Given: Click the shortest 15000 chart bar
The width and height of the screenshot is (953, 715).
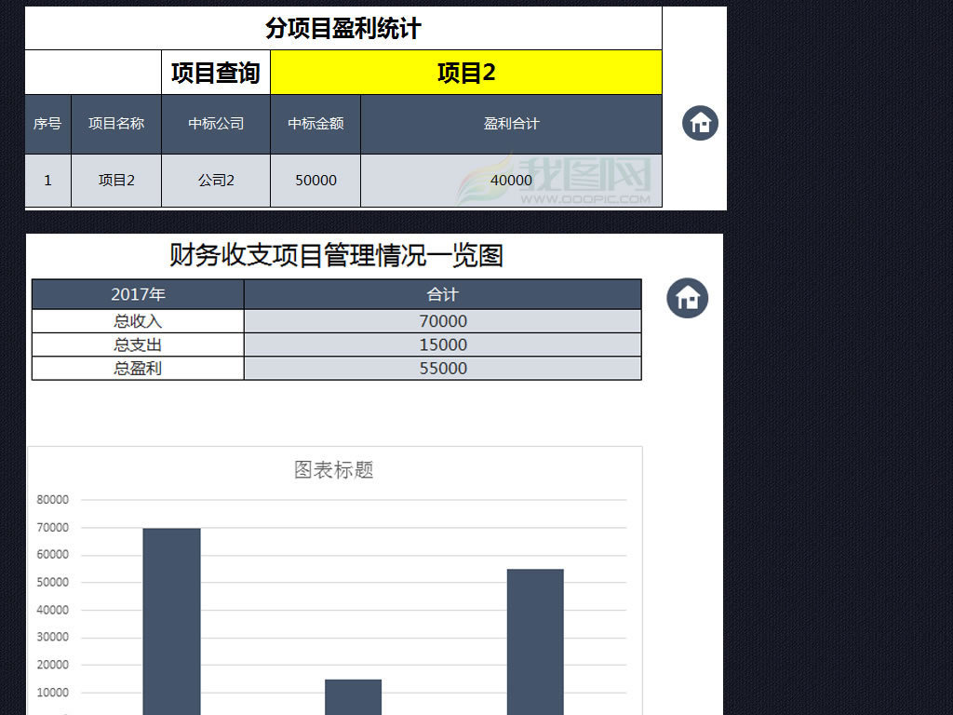Looking at the screenshot, I should [353, 696].
